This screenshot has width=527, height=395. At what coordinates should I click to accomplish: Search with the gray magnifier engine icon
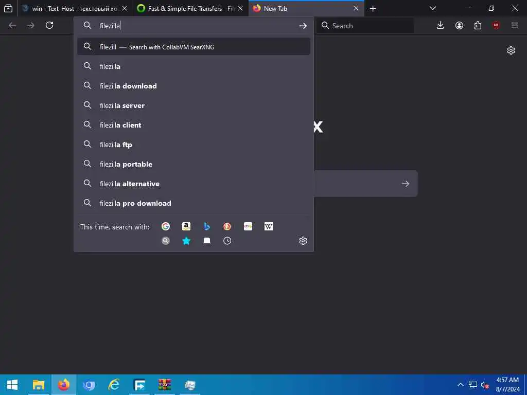[165, 241]
